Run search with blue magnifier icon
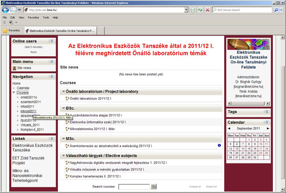 coord(276,10)
